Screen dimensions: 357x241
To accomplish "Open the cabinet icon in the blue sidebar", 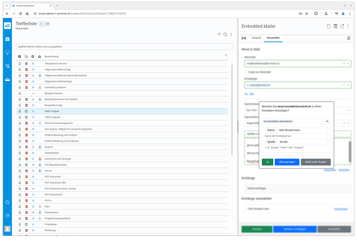I will [x=7, y=39].
